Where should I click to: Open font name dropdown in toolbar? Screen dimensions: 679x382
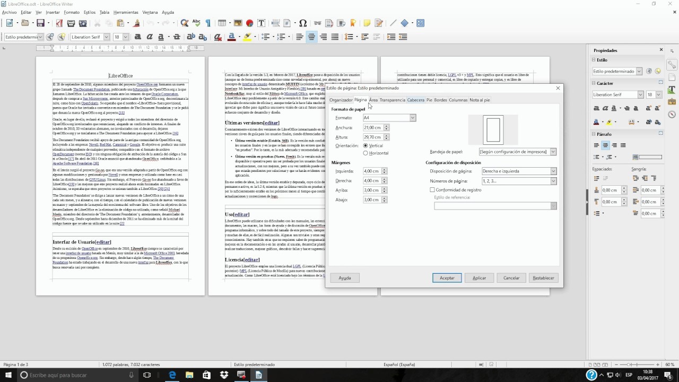click(x=106, y=37)
